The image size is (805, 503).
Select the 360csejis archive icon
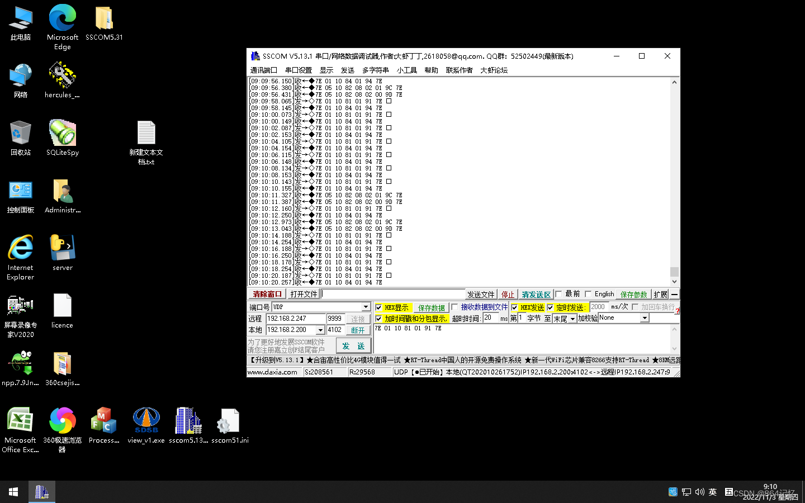[63, 369]
